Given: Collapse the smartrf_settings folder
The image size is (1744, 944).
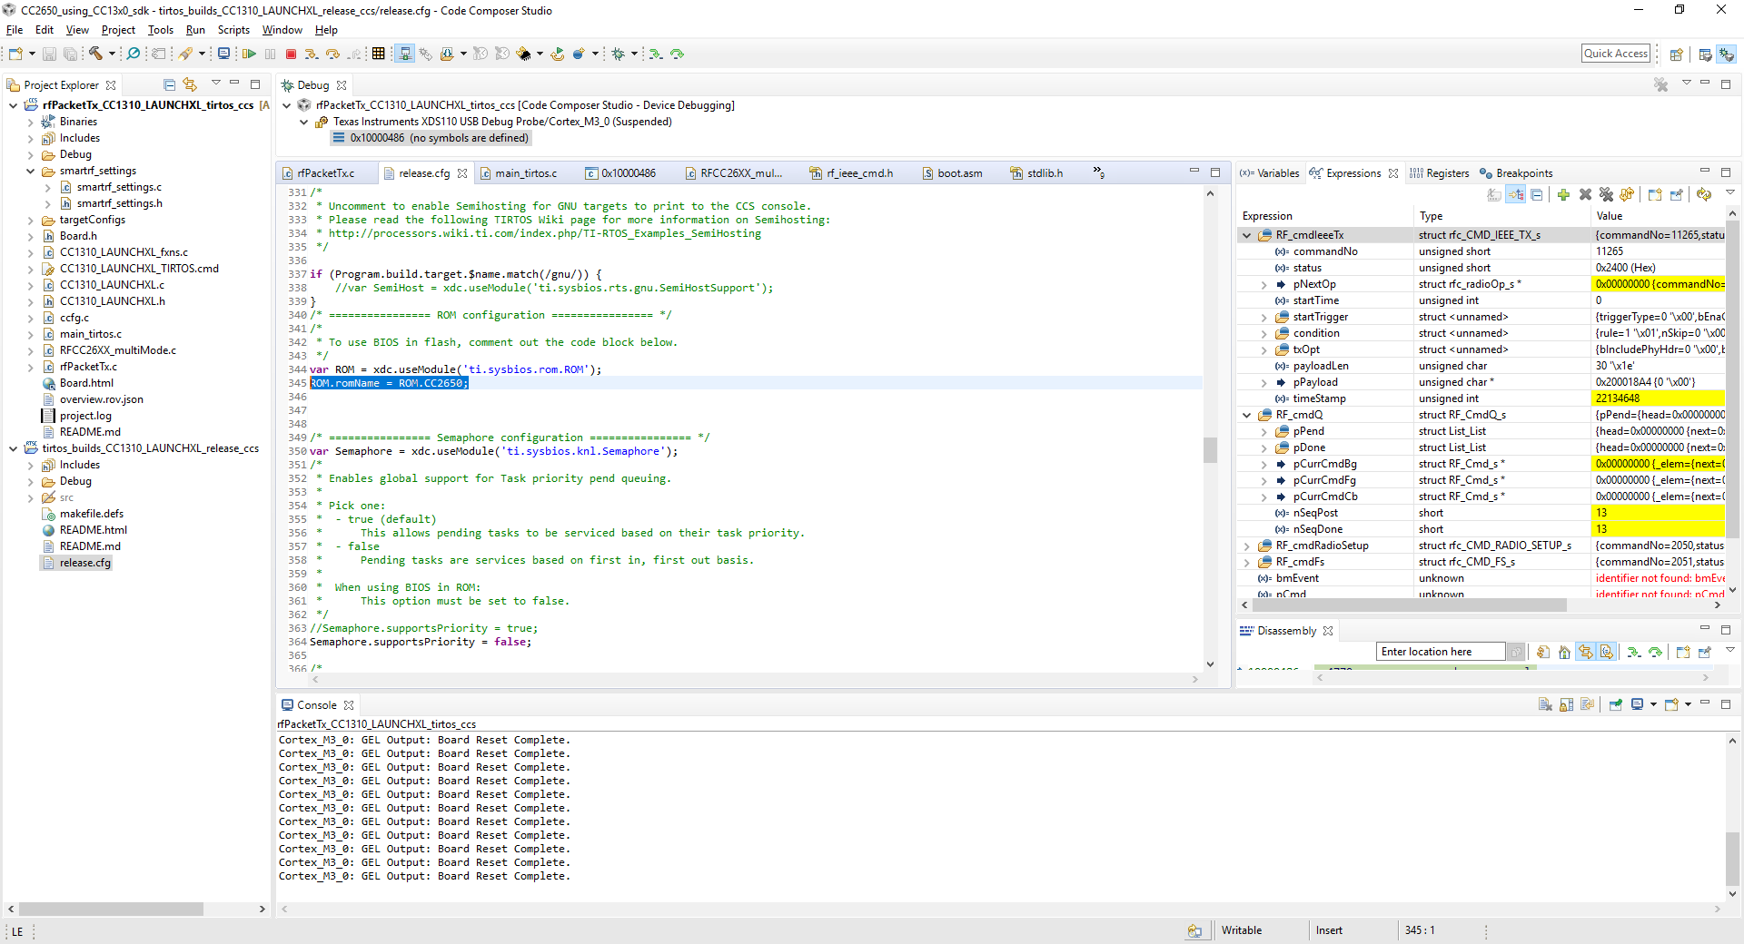Looking at the screenshot, I should coord(30,171).
